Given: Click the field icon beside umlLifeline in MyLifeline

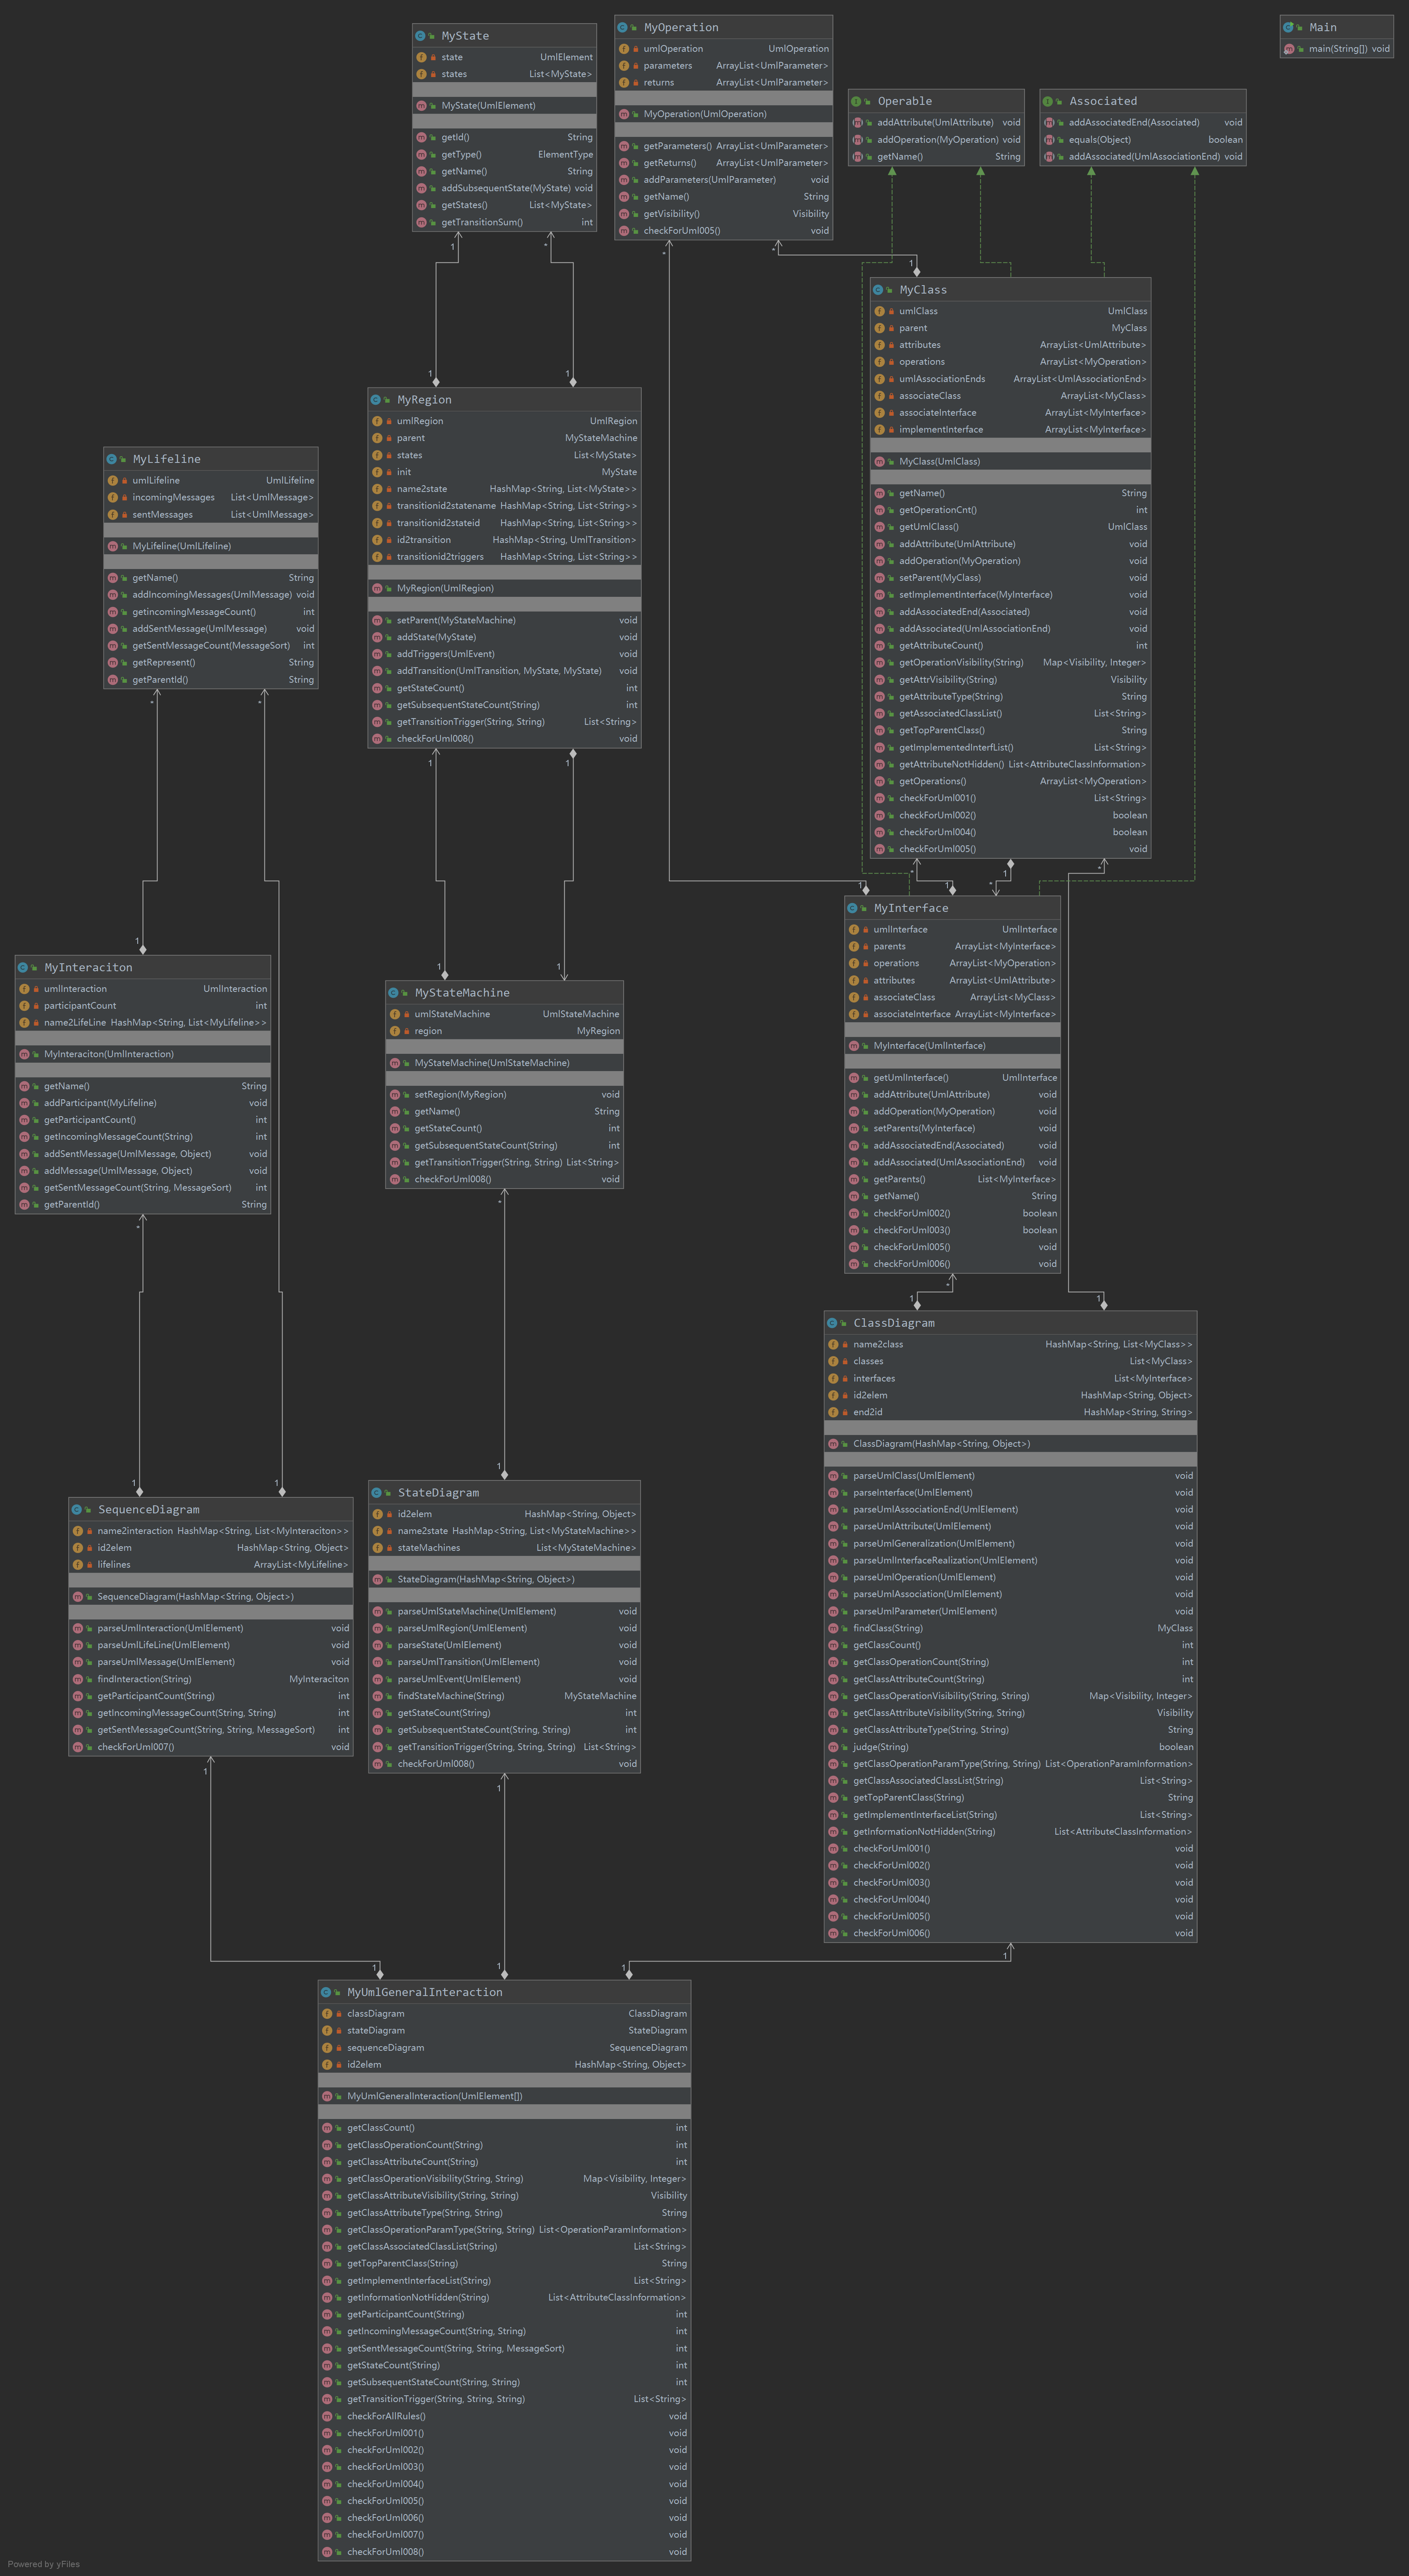Looking at the screenshot, I should click(x=113, y=481).
